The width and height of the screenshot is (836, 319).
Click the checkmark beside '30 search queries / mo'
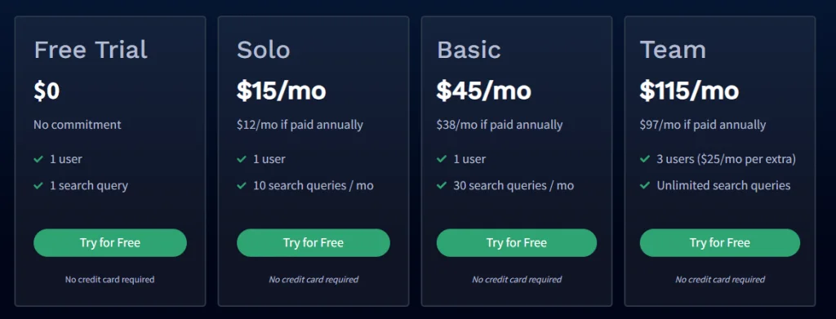coord(442,185)
